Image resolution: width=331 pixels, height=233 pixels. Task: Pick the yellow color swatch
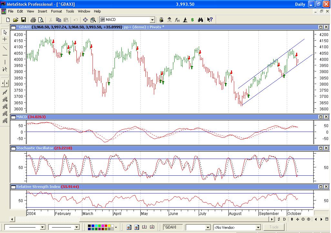point(109,226)
